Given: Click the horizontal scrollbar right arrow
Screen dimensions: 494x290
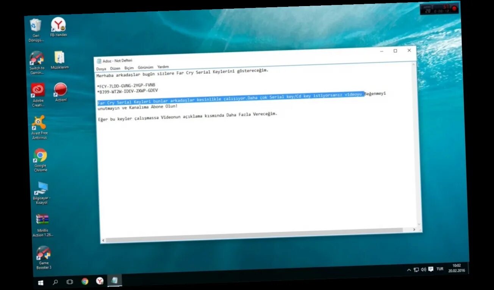Looking at the screenshot, I should click(414, 230).
